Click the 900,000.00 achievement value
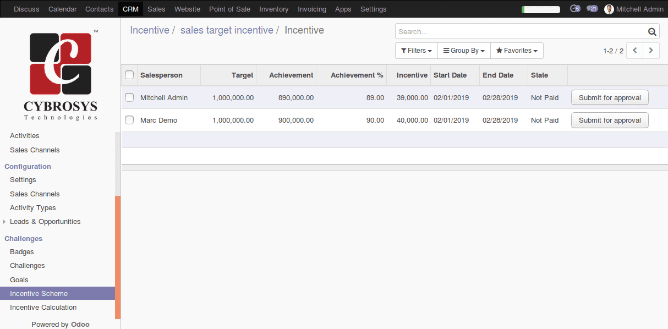Screen dimensions: 668x329 pyautogui.click(x=296, y=120)
